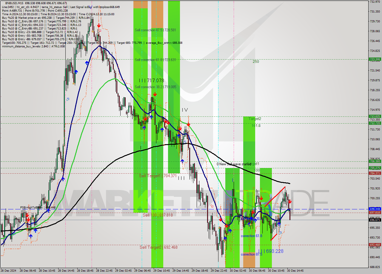
Task: Click the red 704.371 price tag
Action: click(375, 173)
